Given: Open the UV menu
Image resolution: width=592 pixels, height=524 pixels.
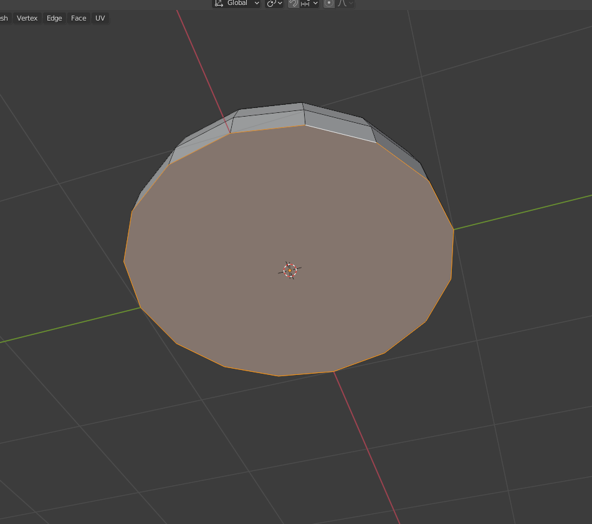Looking at the screenshot, I should pyautogui.click(x=100, y=18).
